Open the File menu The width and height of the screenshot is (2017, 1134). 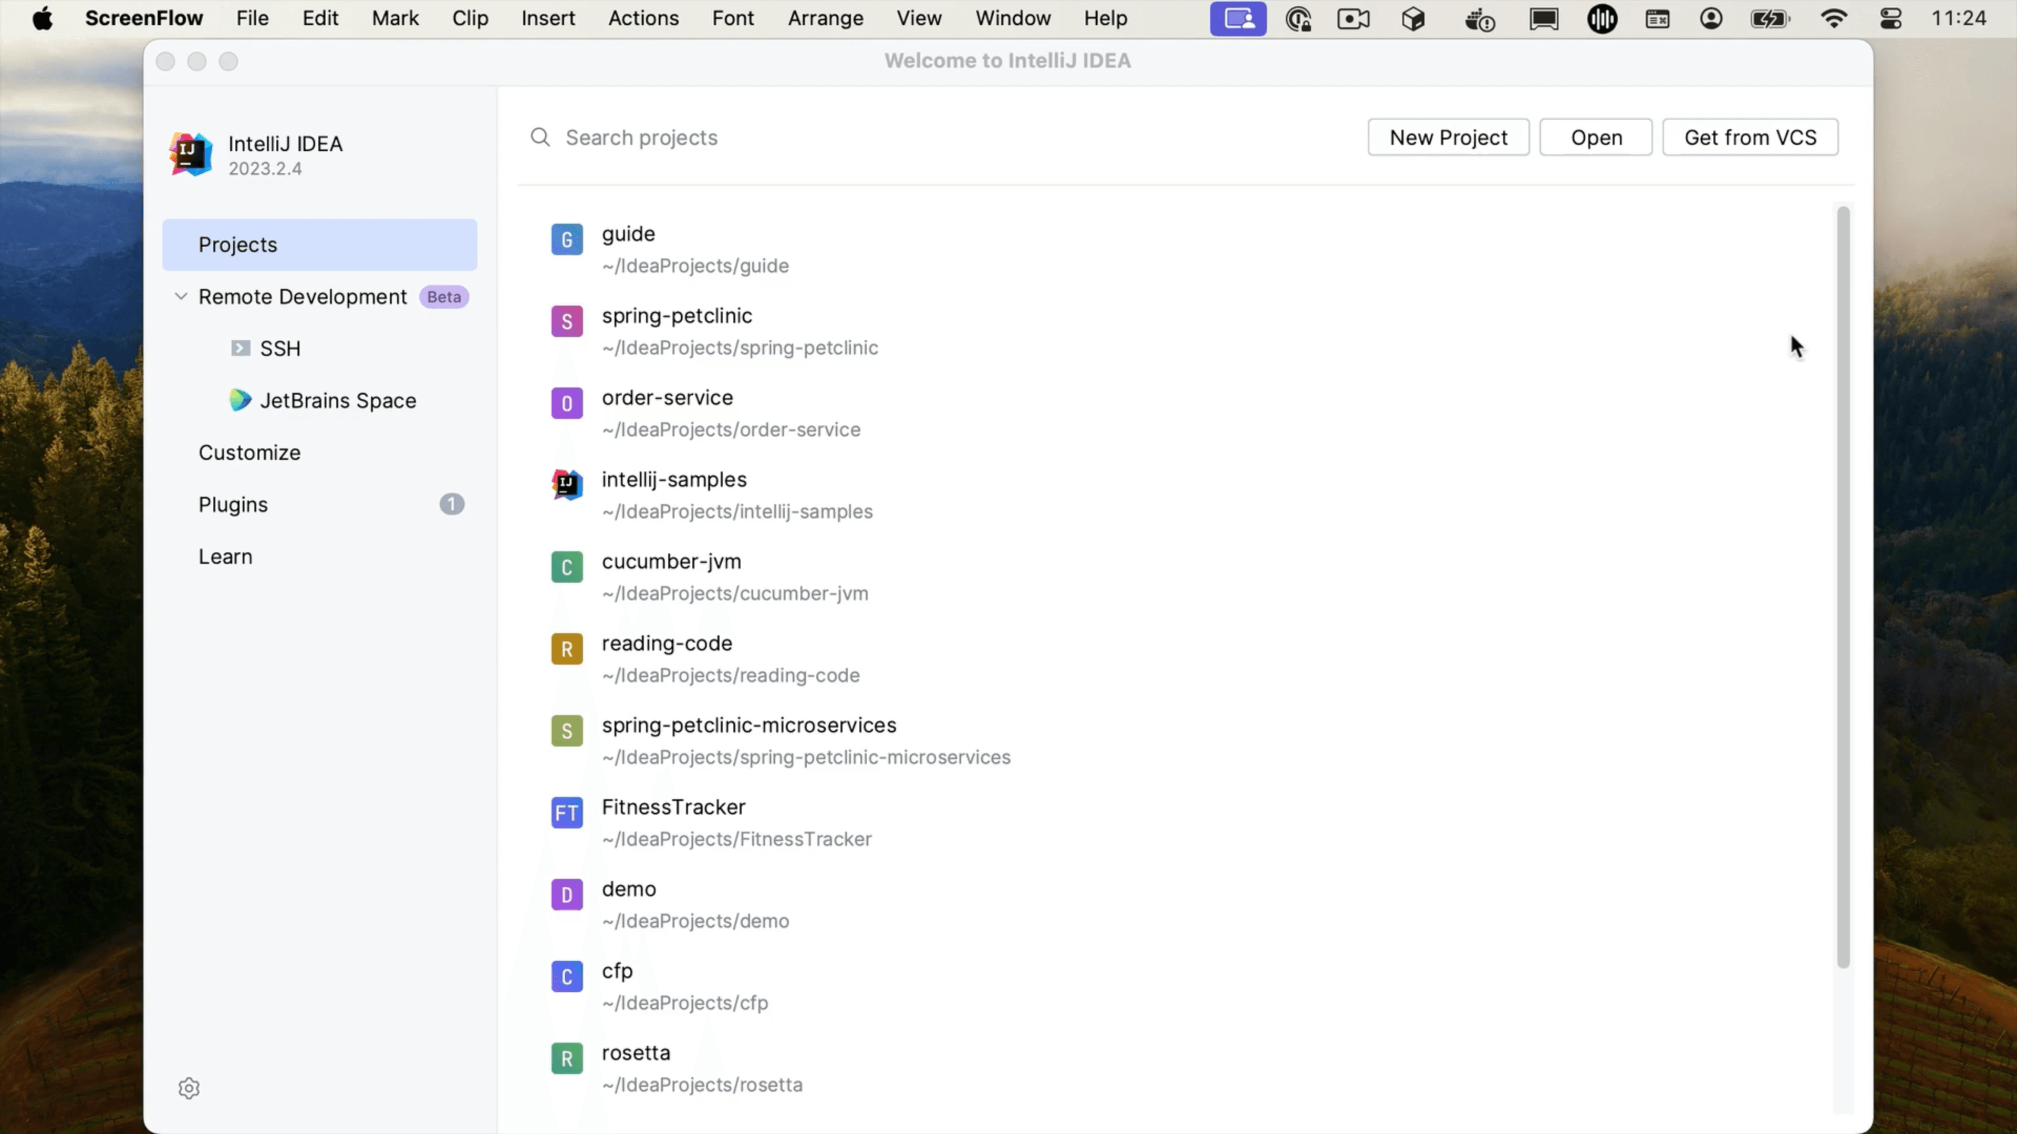tap(251, 18)
